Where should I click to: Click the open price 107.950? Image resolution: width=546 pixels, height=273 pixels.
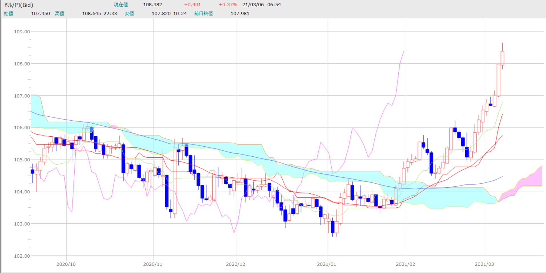41,13
